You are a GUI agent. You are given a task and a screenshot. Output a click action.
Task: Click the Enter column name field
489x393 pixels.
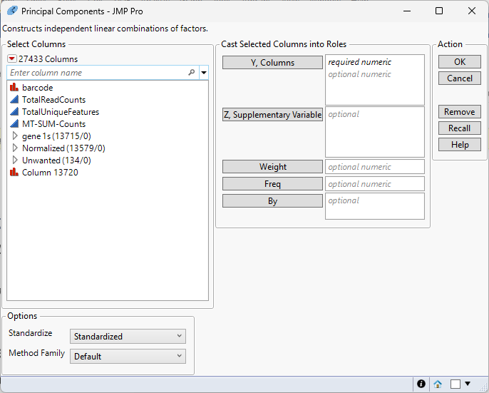[x=96, y=73]
